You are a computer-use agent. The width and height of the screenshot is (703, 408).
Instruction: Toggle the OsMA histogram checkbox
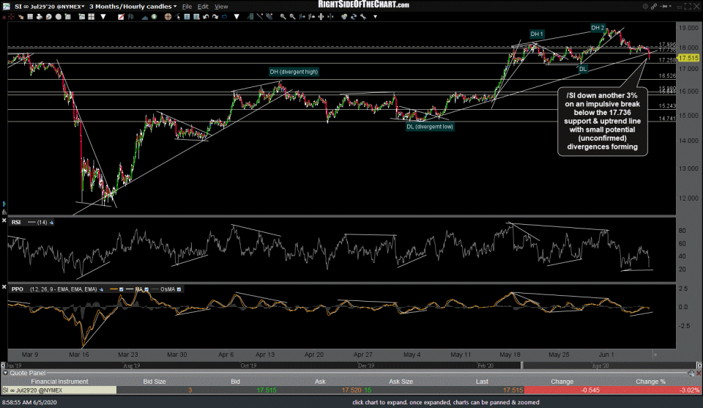coord(179,289)
